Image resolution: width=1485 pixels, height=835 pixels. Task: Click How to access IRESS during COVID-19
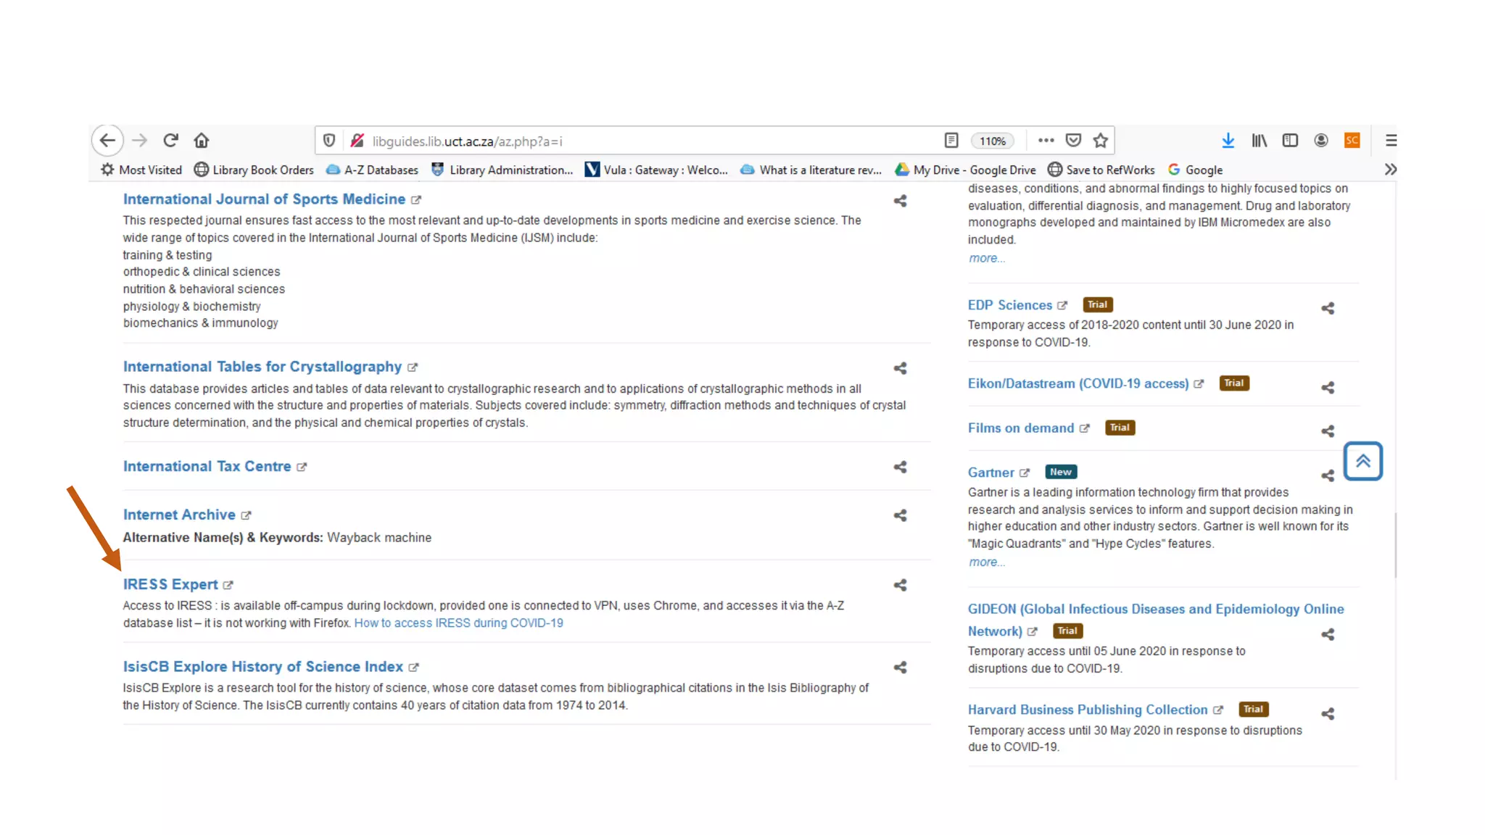point(458,623)
